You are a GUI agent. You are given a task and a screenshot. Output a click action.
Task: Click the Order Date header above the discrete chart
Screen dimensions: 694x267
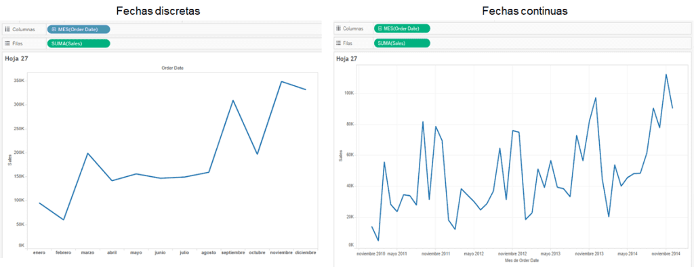[x=172, y=68]
